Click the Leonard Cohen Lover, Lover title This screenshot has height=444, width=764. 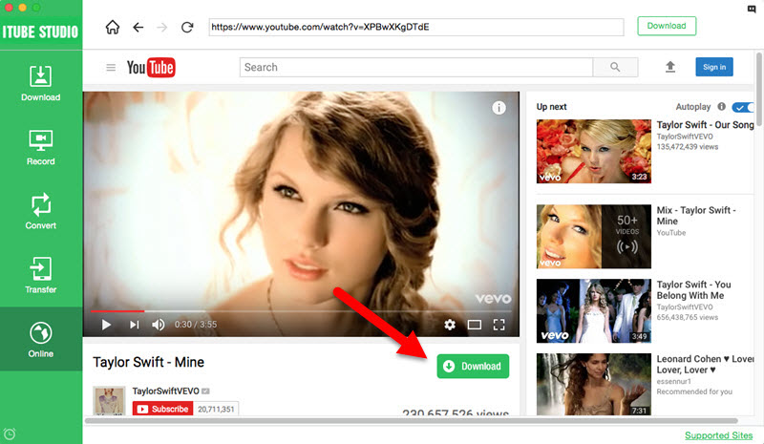(x=705, y=364)
